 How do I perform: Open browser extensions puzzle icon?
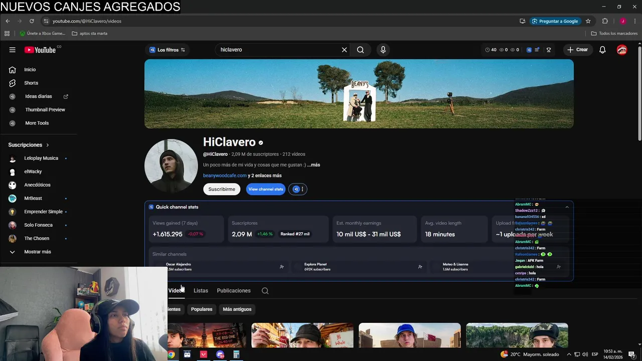(x=605, y=21)
